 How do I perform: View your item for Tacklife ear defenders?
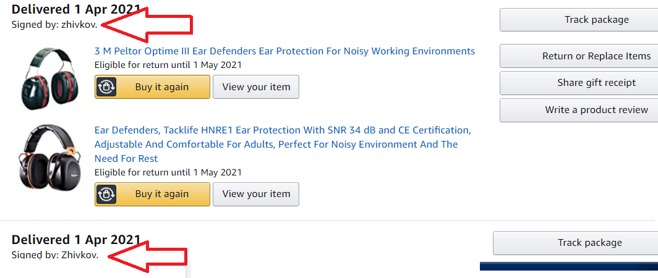click(x=256, y=194)
